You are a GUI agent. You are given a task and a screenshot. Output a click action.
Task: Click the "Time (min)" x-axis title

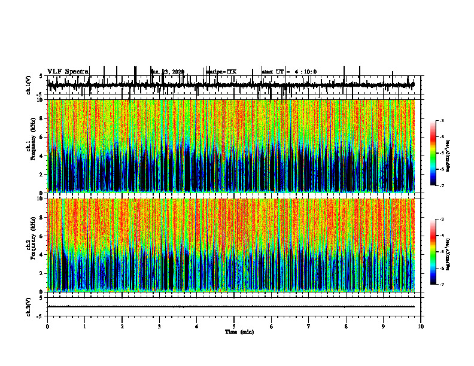[239, 332]
